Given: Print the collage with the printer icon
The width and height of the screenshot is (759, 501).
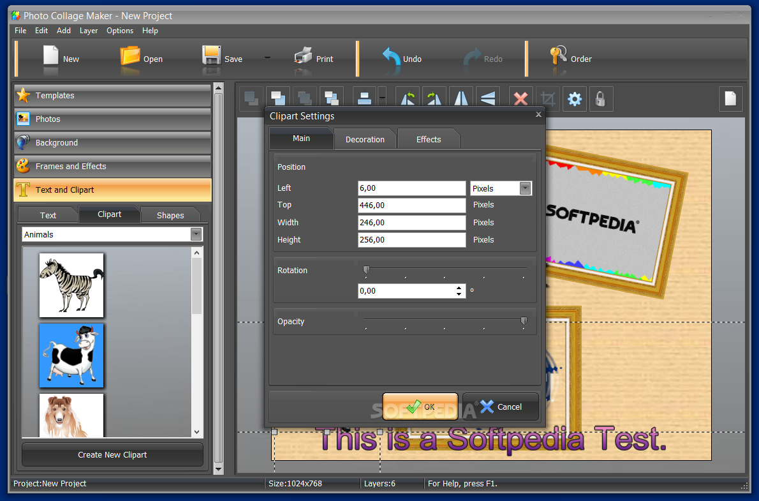Looking at the screenshot, I should click(303, 56).
